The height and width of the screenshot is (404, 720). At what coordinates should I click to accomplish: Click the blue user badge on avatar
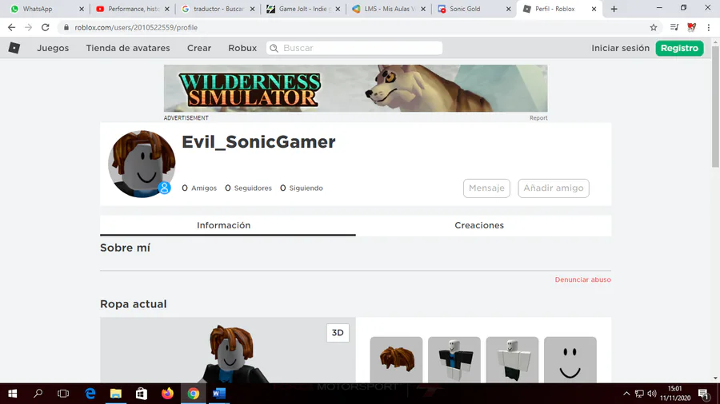pos(164,188)
